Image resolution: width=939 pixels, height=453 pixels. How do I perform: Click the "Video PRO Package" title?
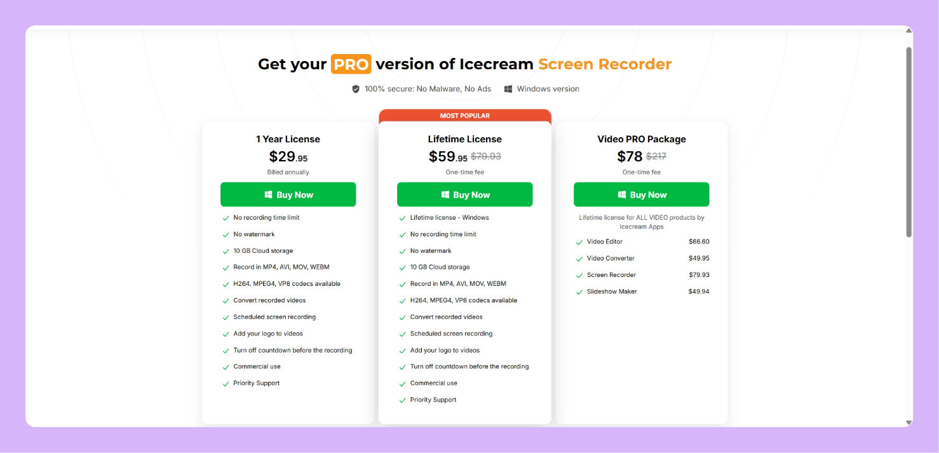point(641,139)
